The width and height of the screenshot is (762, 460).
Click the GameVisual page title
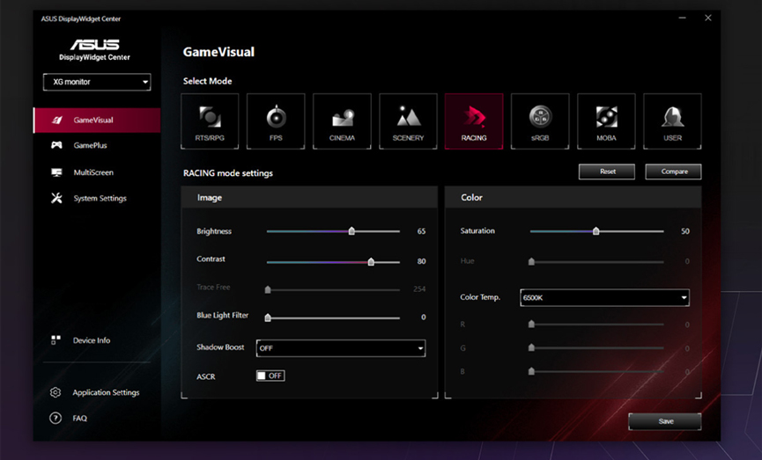218,52
